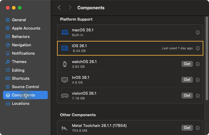
Task: Click the 'macOS 26.1' label
Action: (83, 30)
